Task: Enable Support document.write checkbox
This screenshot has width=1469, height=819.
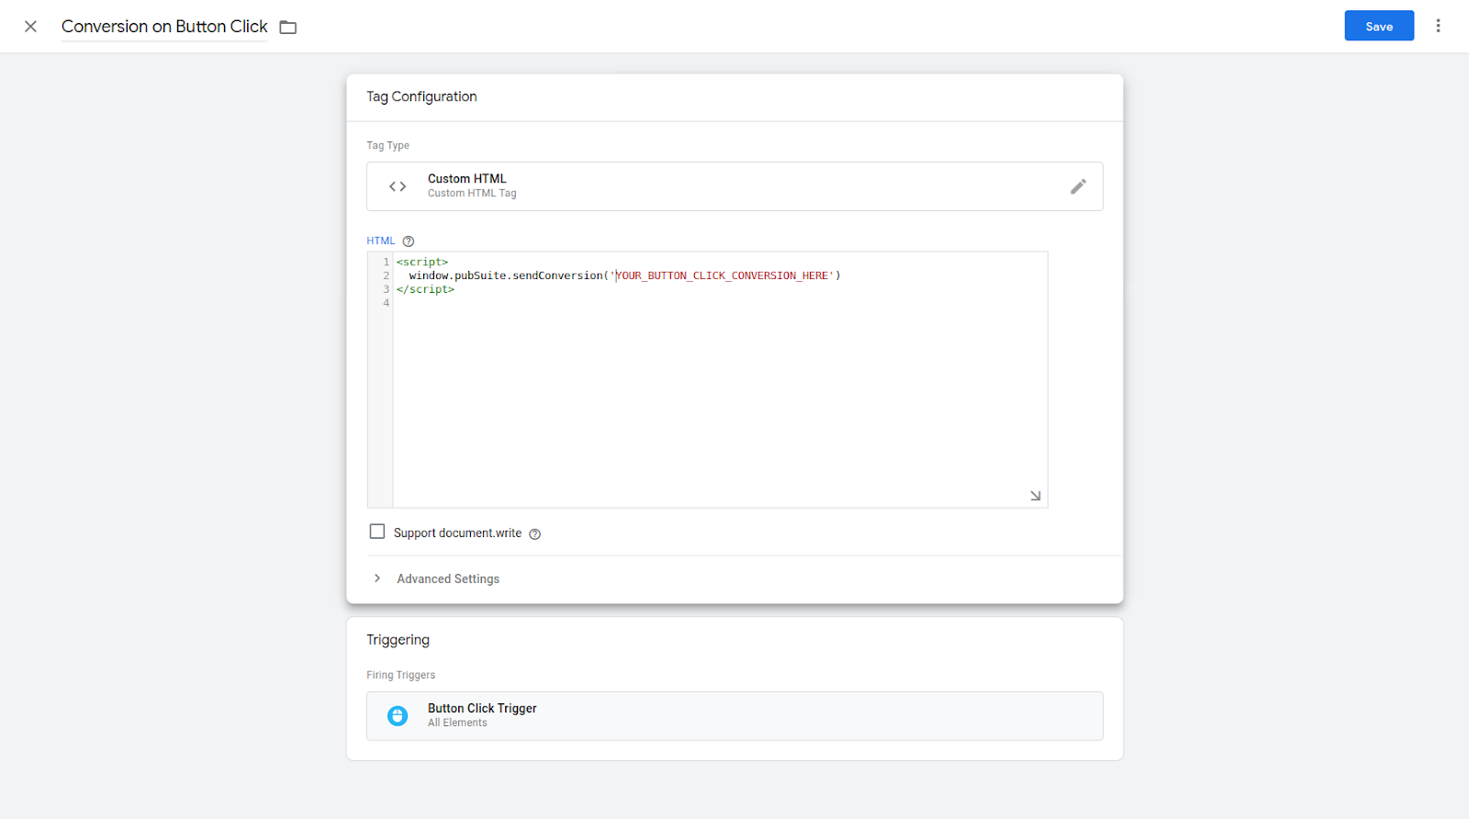Action: (377, 532)
